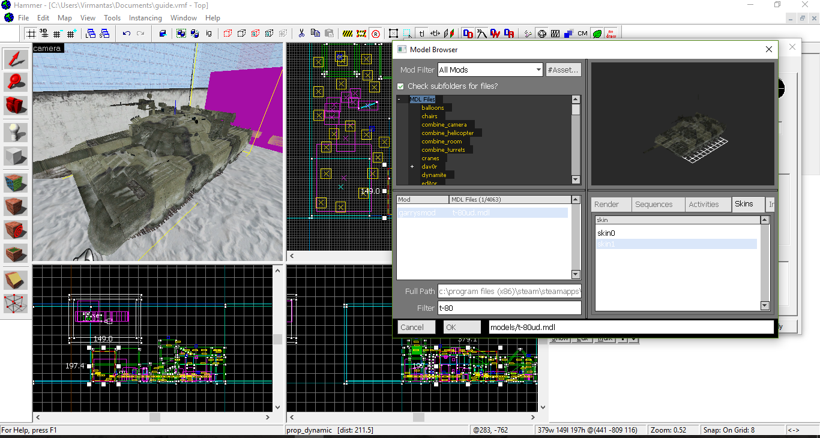Viewport: 820px width, 438px height.
Task: Toggle the 2D grid display icon
Action: click(x=30, y=34)
